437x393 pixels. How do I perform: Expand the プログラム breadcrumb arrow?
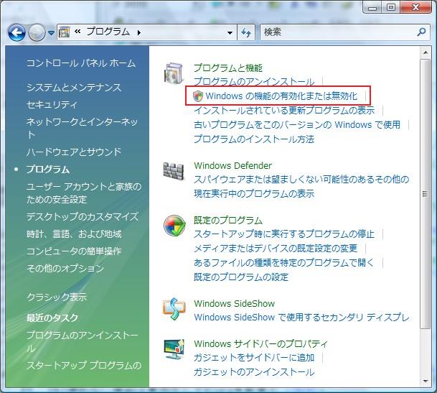click(x=139, y=32)
